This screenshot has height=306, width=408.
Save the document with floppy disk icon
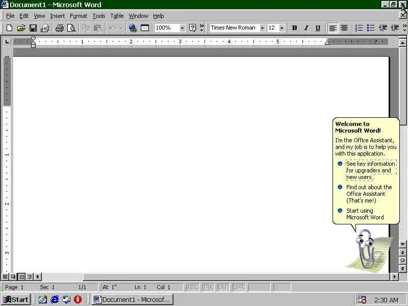(x=33, y=28)
